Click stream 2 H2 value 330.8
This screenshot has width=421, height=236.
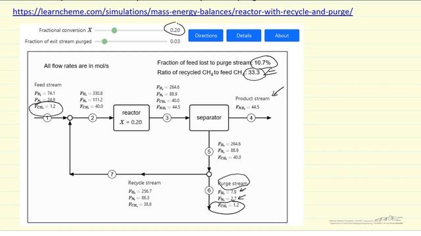pyautogui.click(x=97, y=93)
